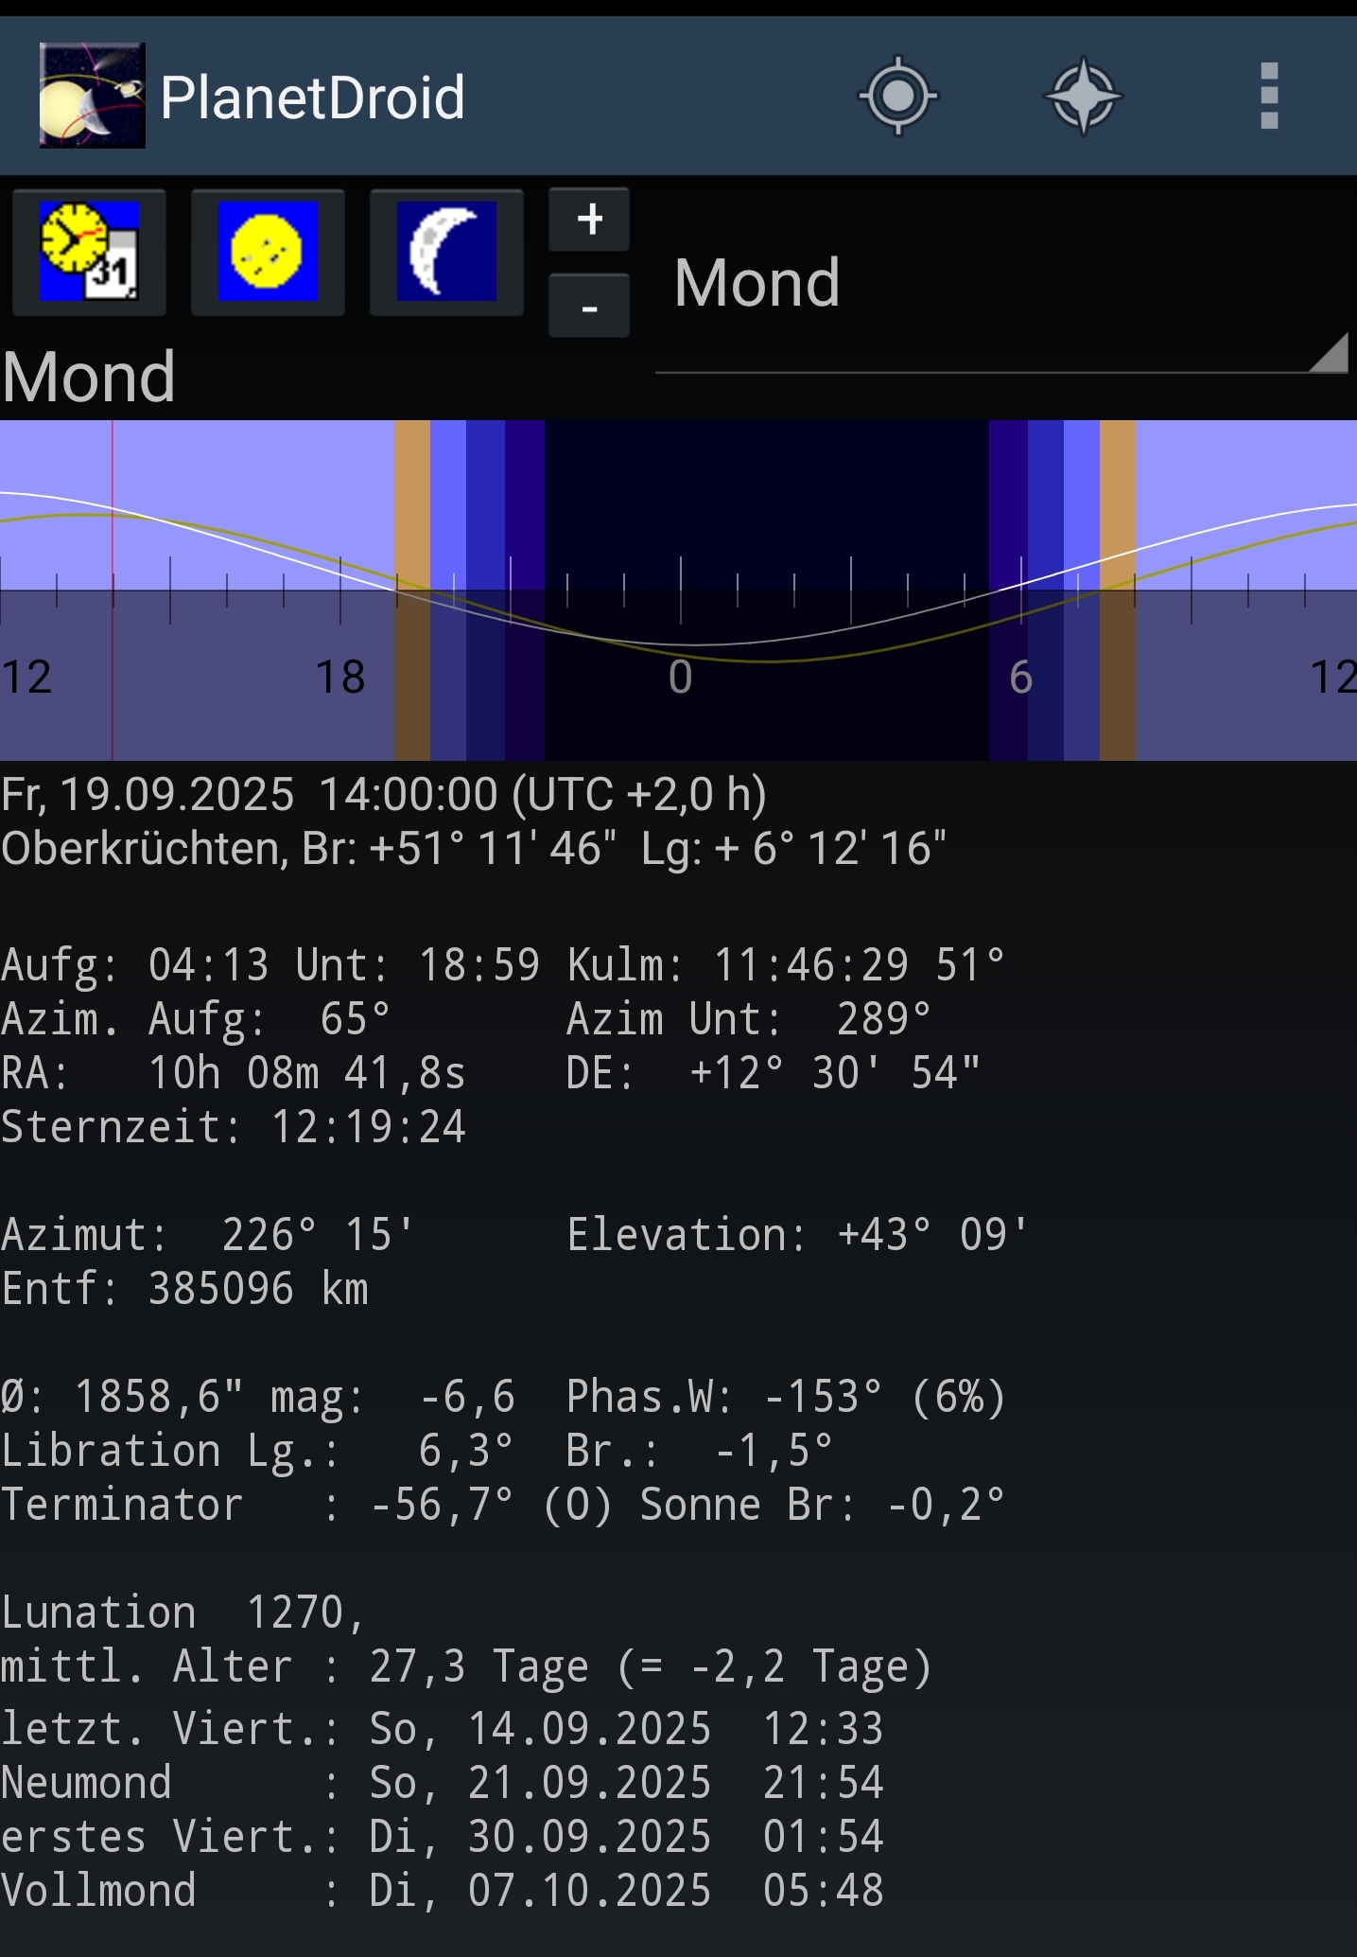Tap magnitude value mag: -6,6
The image size is (1357, 1957).
point(392,1397)
